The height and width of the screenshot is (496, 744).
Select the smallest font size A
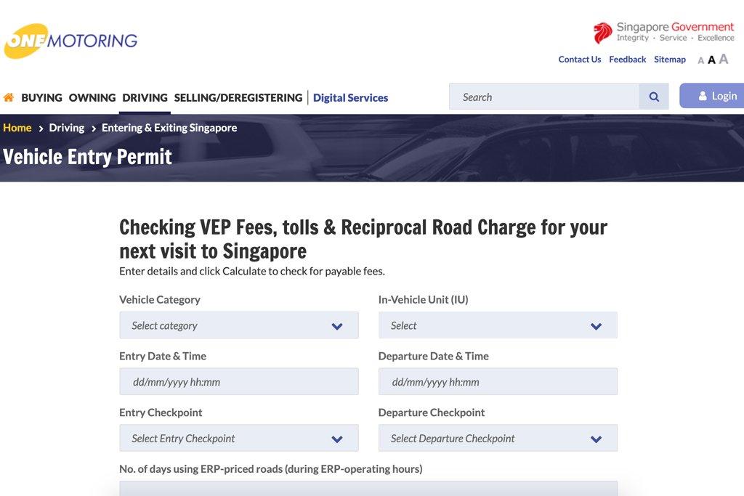pyautogui.click(x=700, y=60)
